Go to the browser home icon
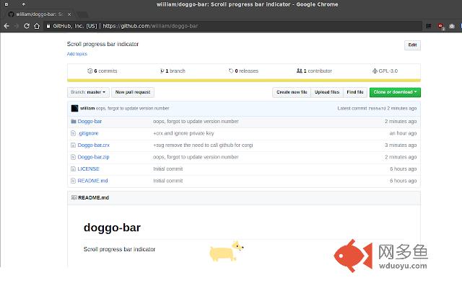462x288 pixels. click(37, 26)
